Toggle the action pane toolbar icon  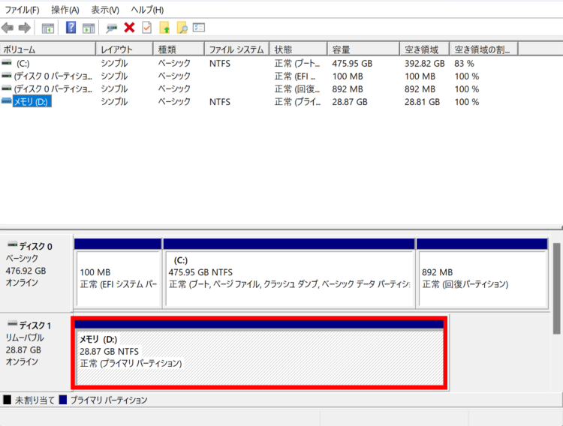click(89, 28)
